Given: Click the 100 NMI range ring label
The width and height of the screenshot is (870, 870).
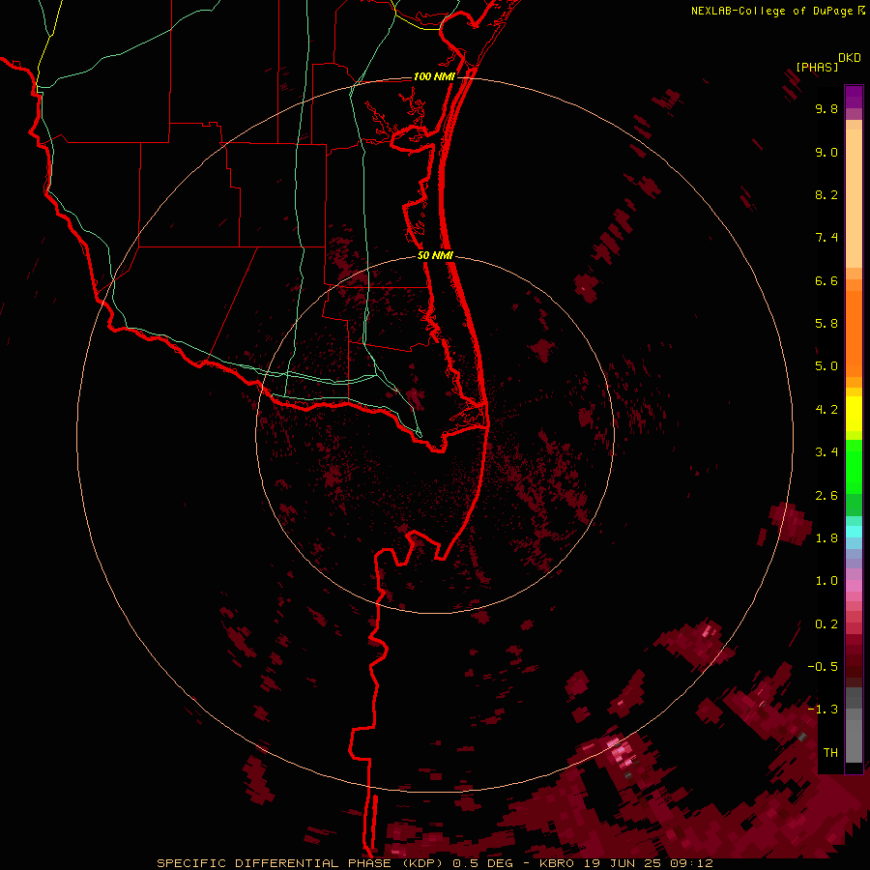Looking at the screenshot, I should (434, 76).
